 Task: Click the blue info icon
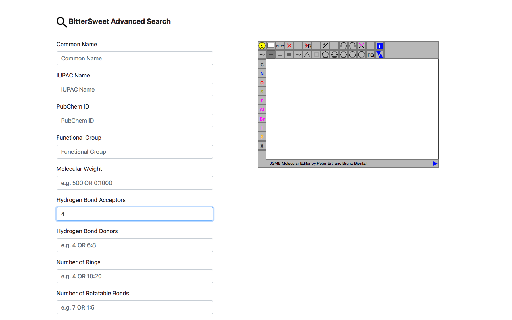380,46
